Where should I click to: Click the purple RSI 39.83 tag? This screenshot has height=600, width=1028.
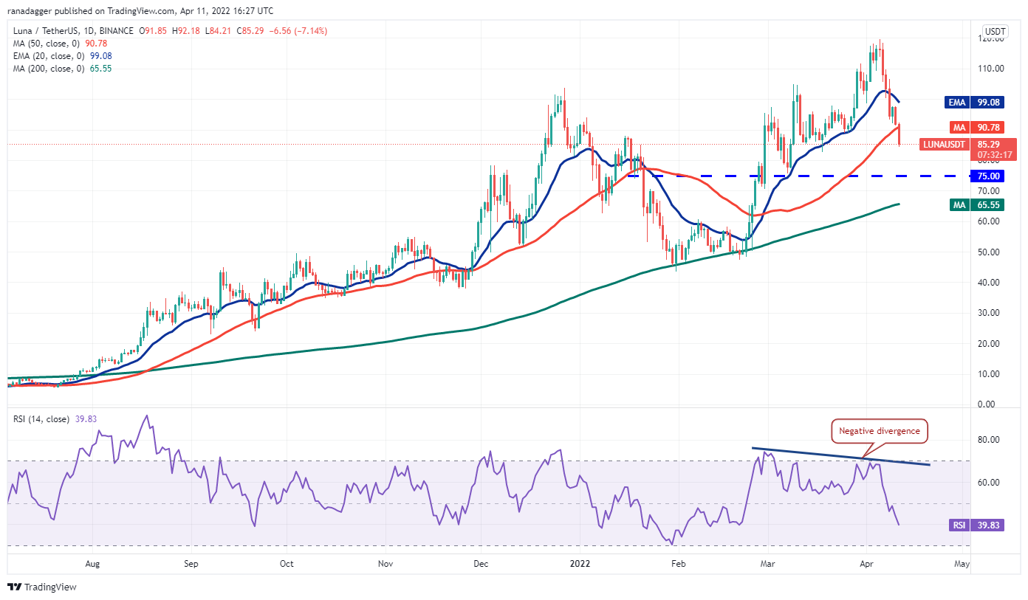point(974,525)
